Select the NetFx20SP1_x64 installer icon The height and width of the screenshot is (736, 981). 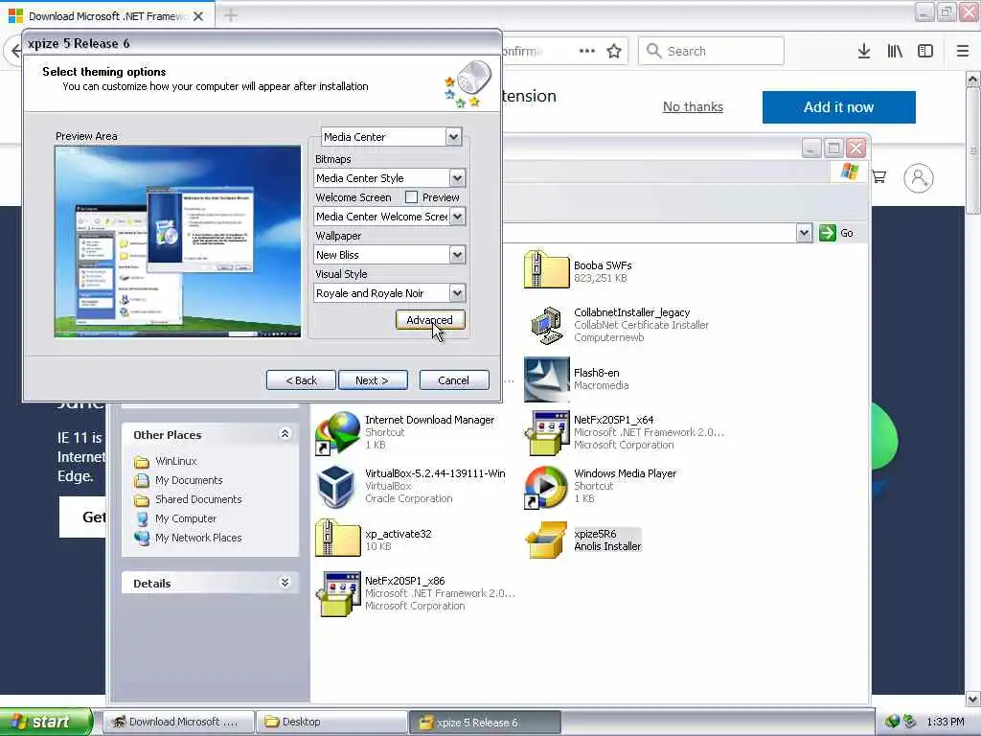[546, 432]
